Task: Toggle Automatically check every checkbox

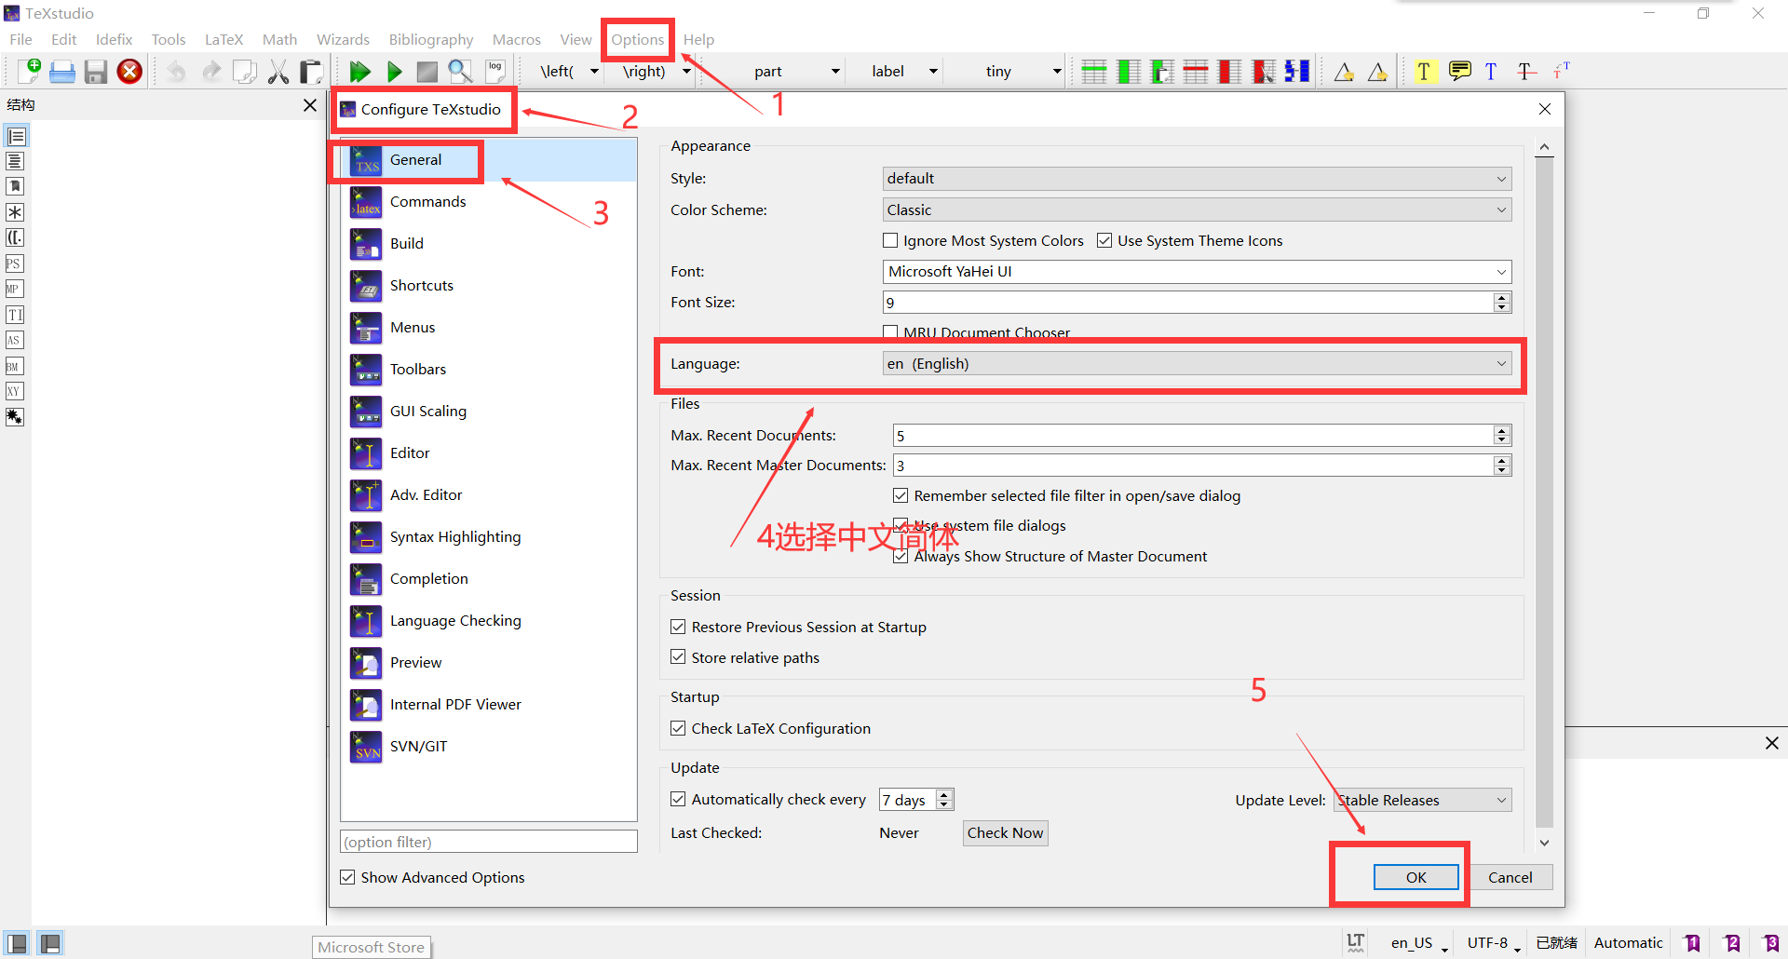Action: click(678, 799)
